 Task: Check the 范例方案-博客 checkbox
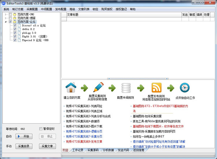point(10,18)
